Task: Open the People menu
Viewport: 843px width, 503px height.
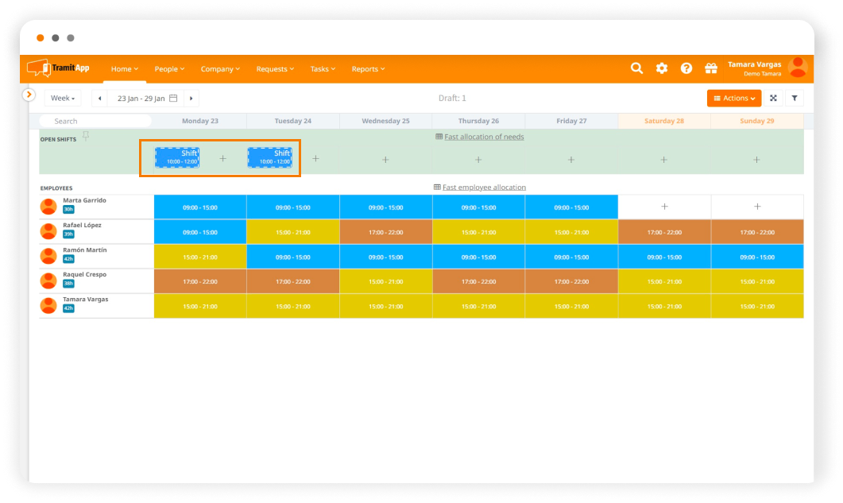Action: coord(169,69)
